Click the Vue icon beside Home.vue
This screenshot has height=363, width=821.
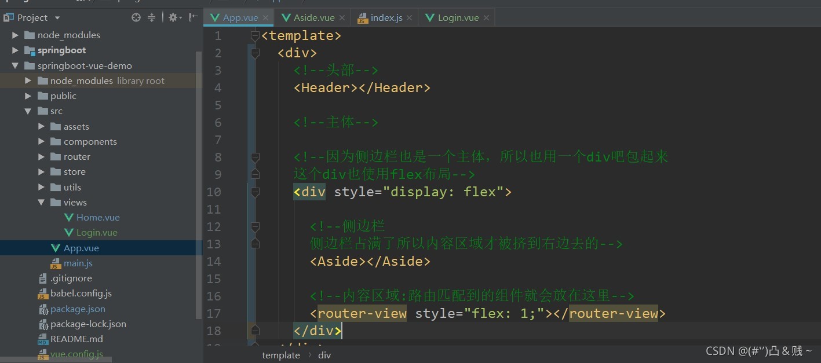click(68, 218)
